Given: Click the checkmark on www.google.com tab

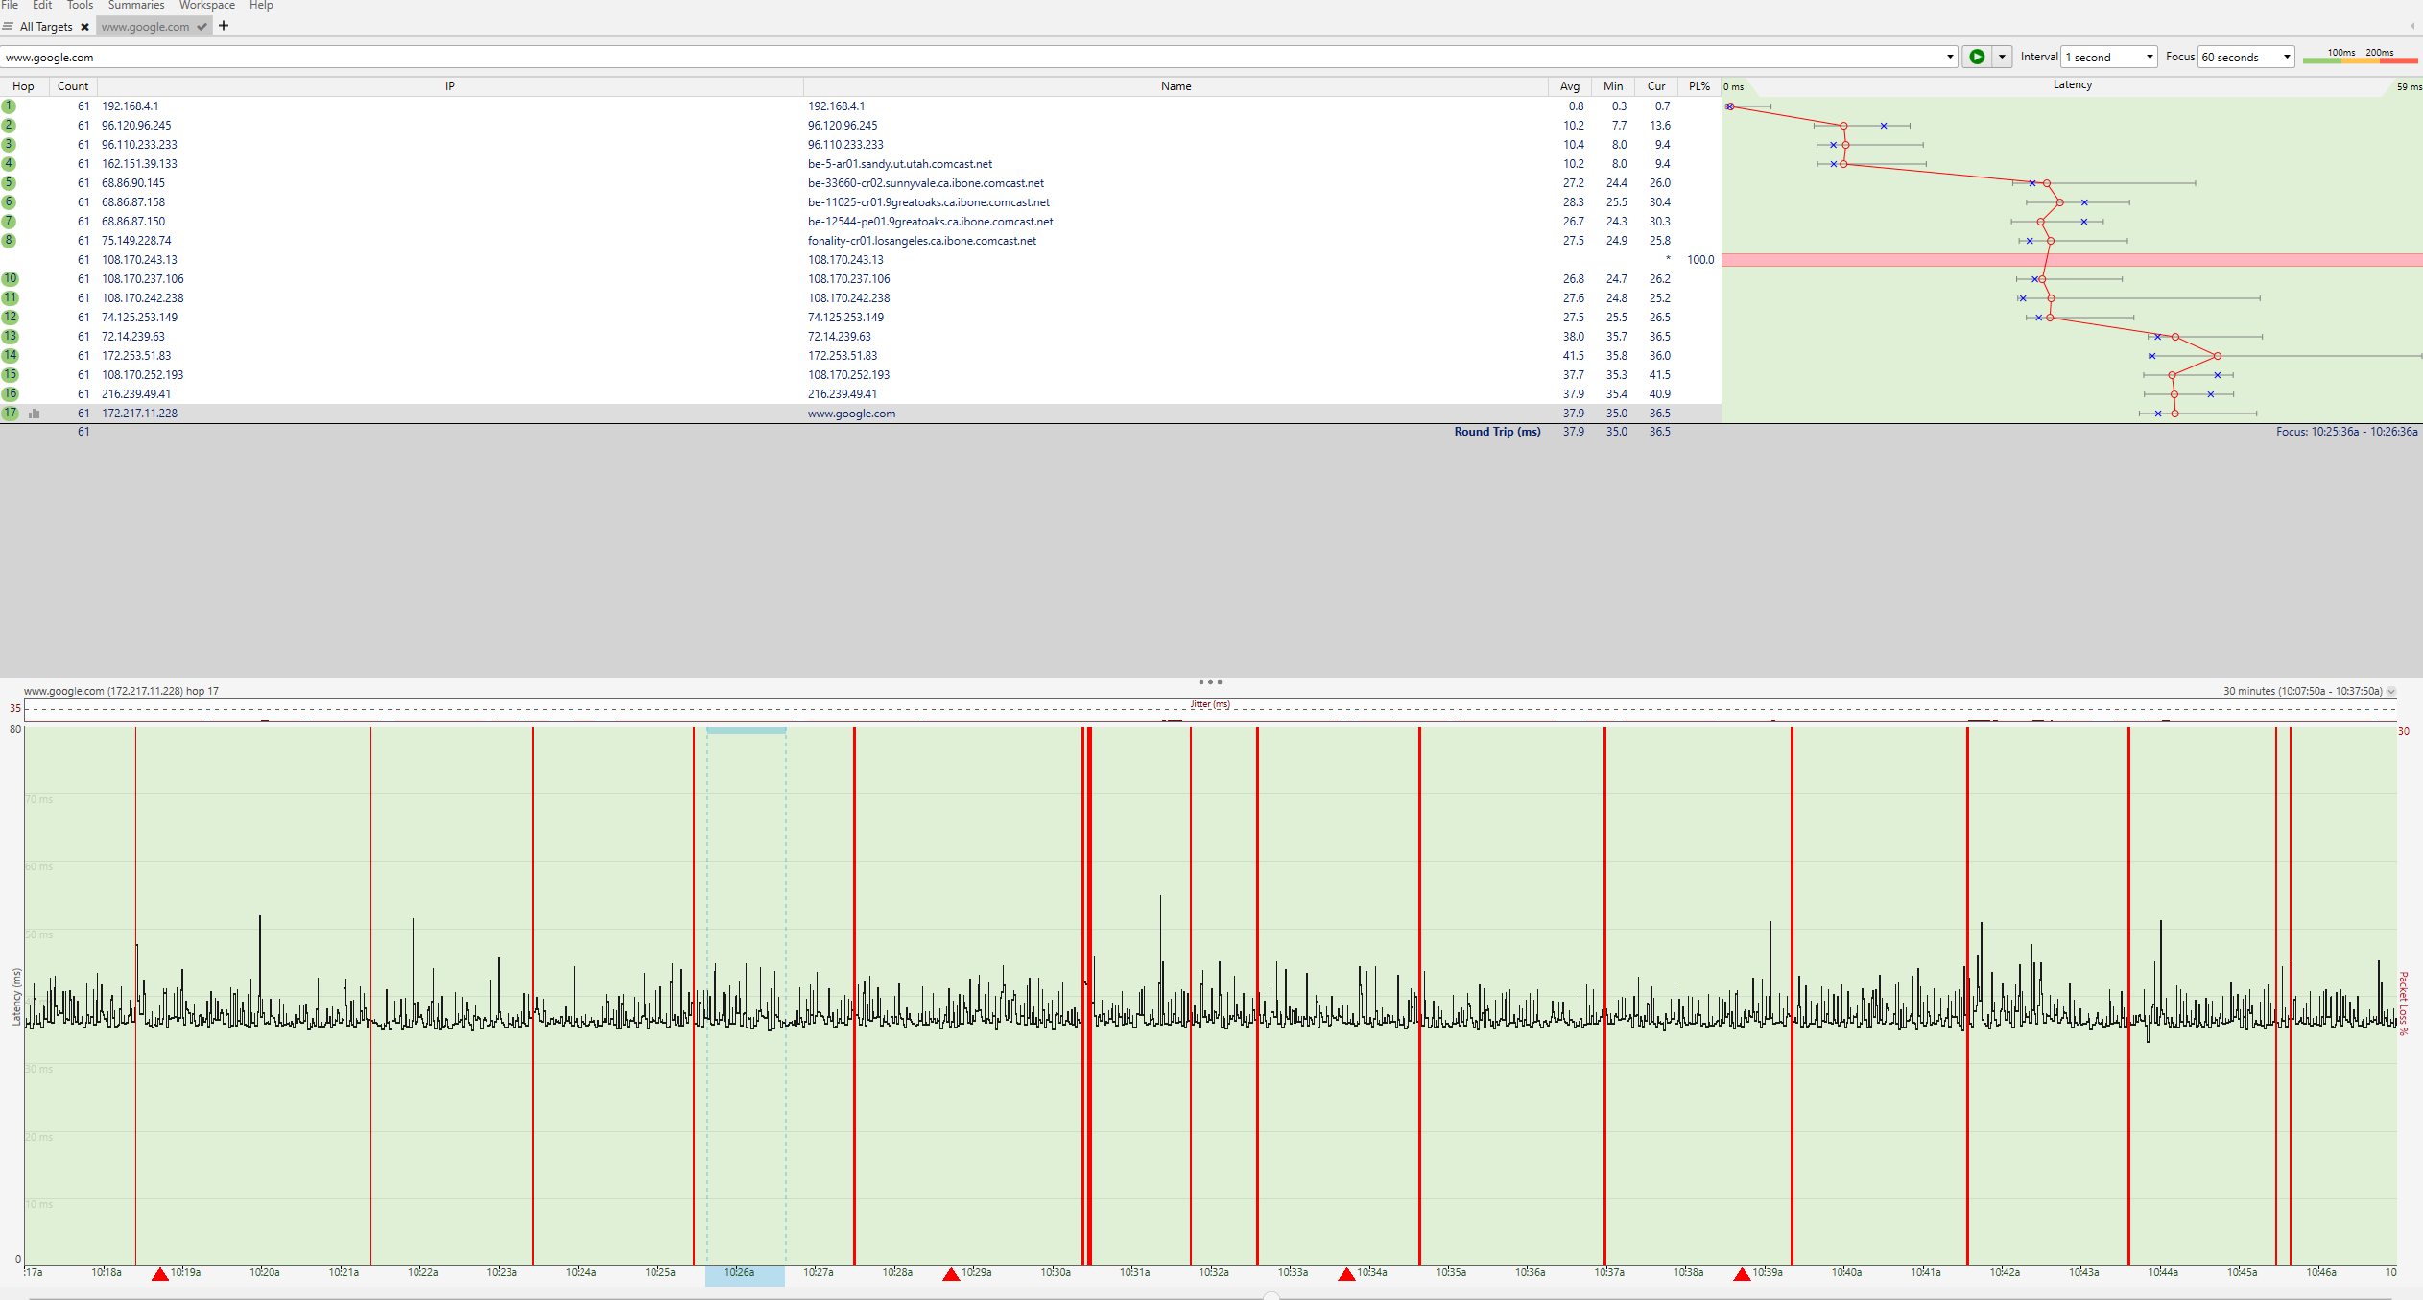Looking at the screenshot, I should point(202,27).
